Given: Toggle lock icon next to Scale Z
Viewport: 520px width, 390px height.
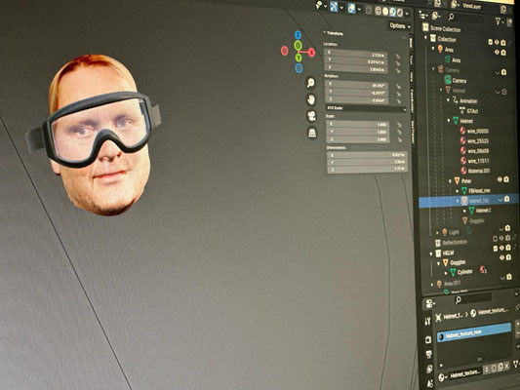Looking at the screenshot, I should pos(399,139).
